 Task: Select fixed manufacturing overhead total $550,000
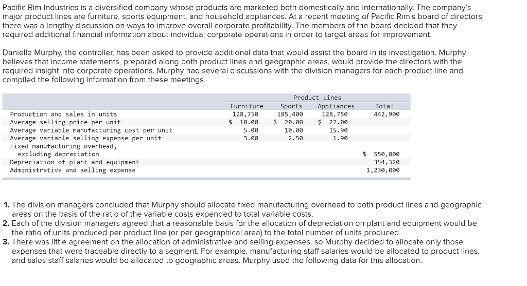382,154
